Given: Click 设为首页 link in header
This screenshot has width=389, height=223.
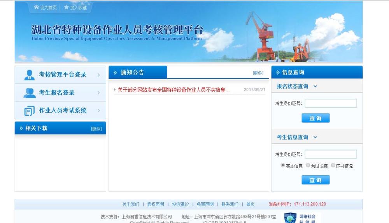Looking at the screenshot, I should [x=48, y=8].
